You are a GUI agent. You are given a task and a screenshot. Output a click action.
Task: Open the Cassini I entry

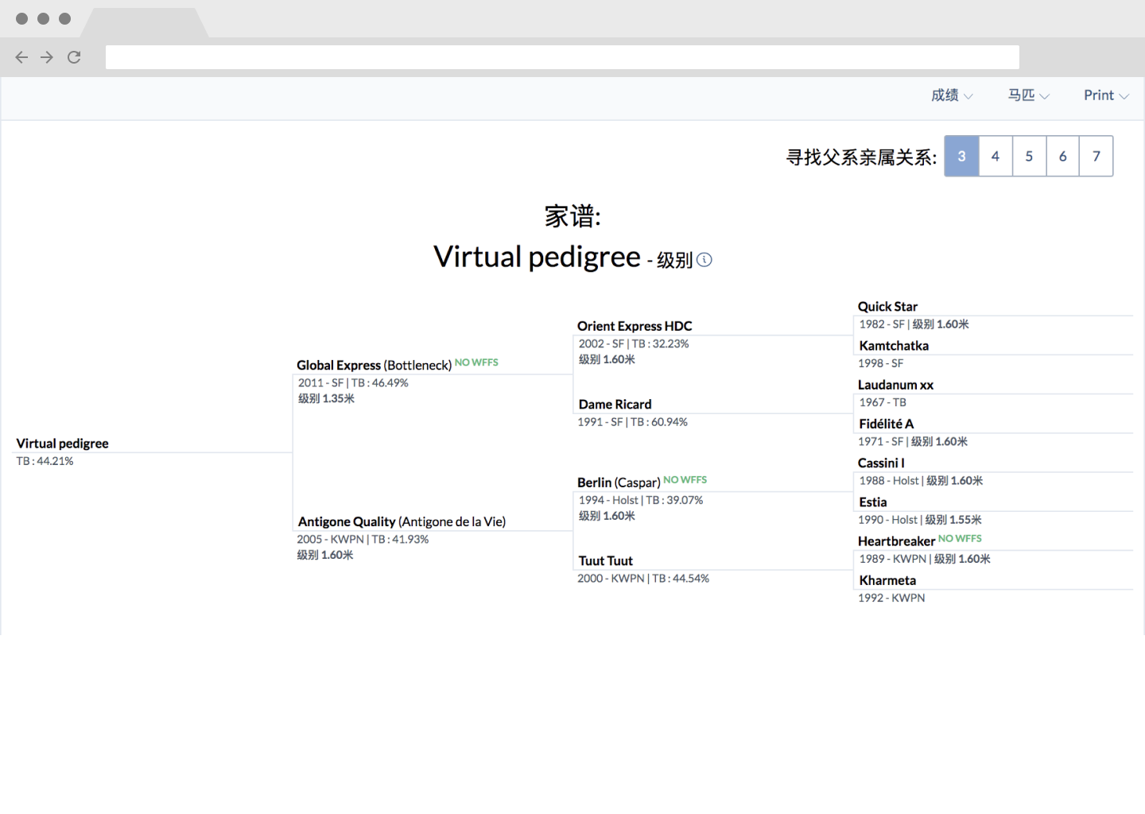coord(881,463)
